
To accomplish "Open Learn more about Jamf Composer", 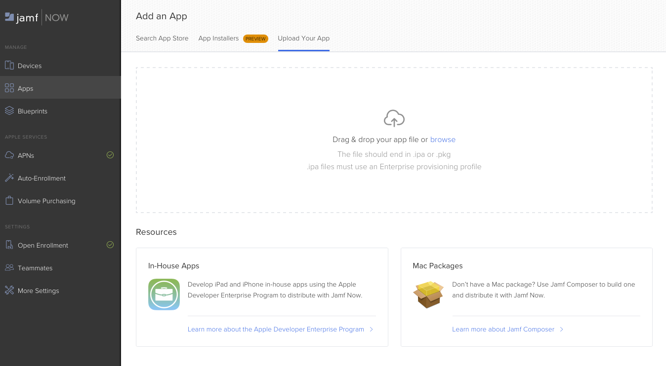I will [503, 329].
